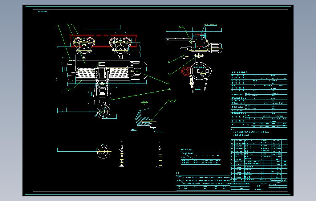The width and height of the screenshot is (316, 201).
Task: Select the left hatched rope drum
Action: click(x=86, y=73)
